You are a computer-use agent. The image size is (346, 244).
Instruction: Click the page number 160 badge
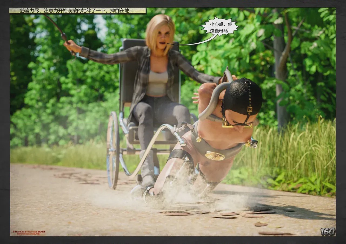click(x=328, y=232)
